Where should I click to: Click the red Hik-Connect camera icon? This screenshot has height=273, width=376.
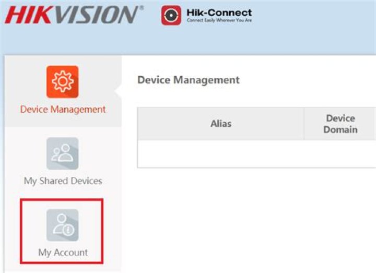point(171,15)
